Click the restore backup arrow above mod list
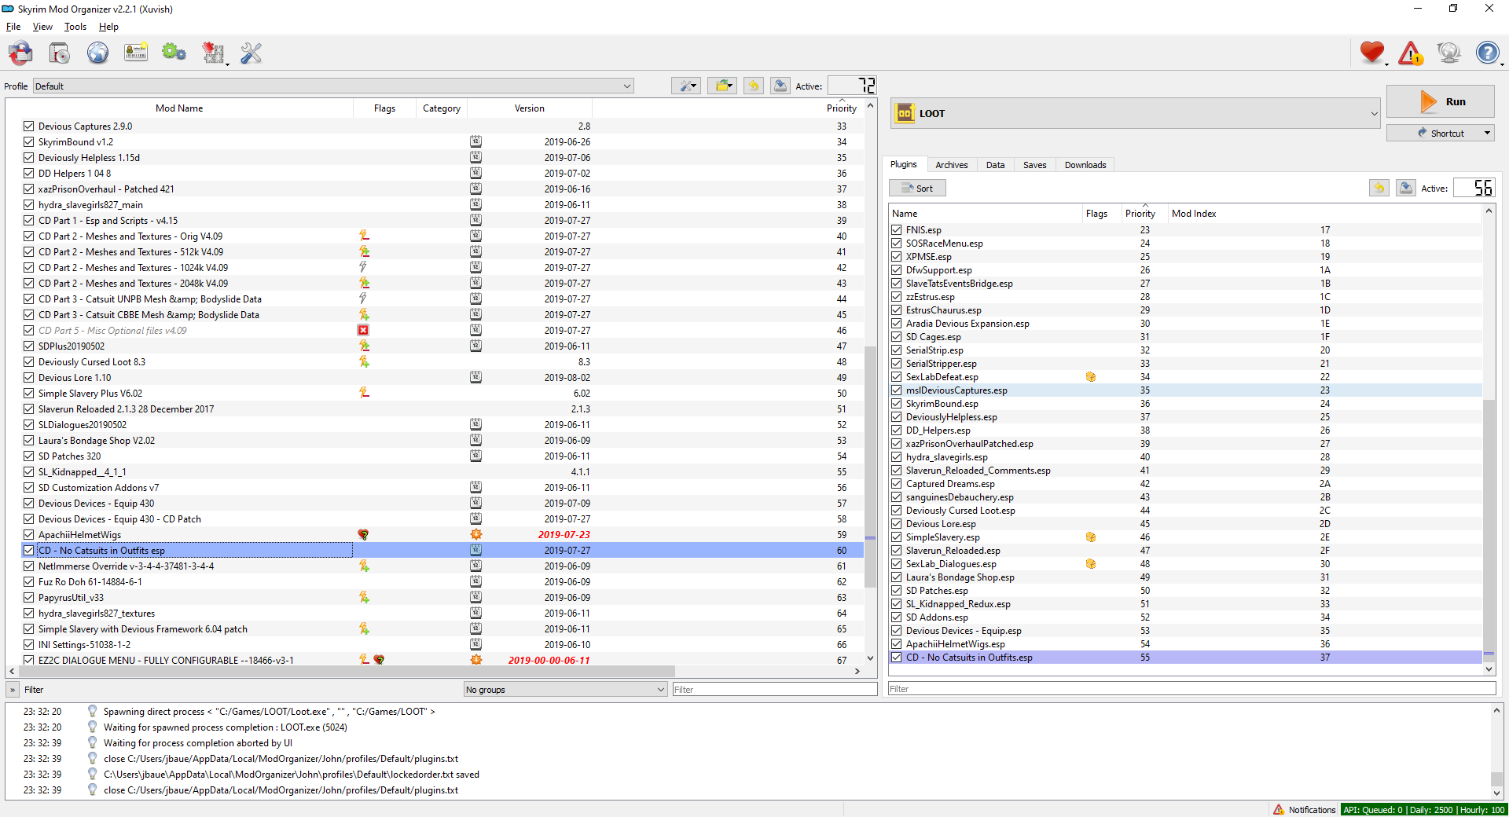Viewport: 1509px width, 817px height. click(x=754, y=86)
